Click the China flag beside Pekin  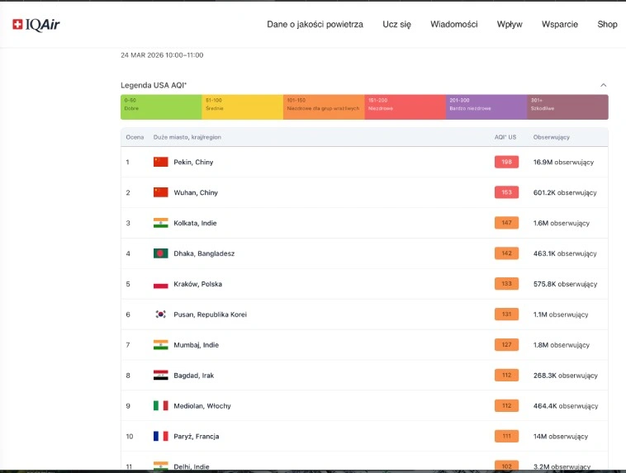click(160, 162)
